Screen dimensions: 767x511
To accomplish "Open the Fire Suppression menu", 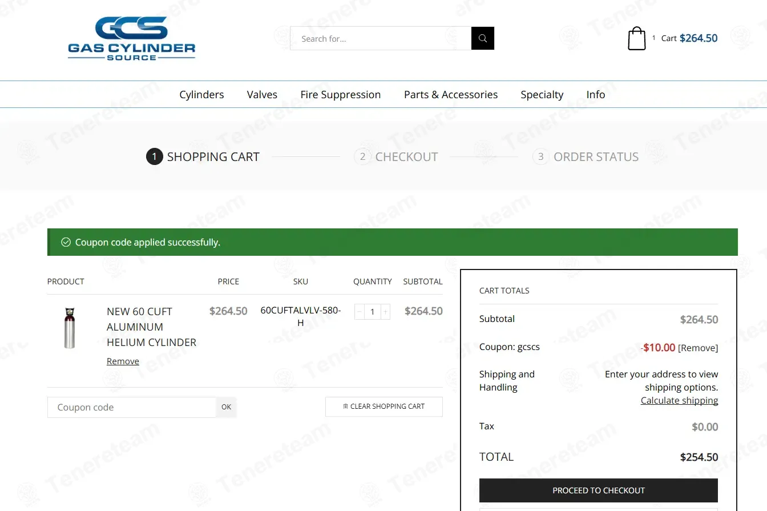I will pos(341,95).
